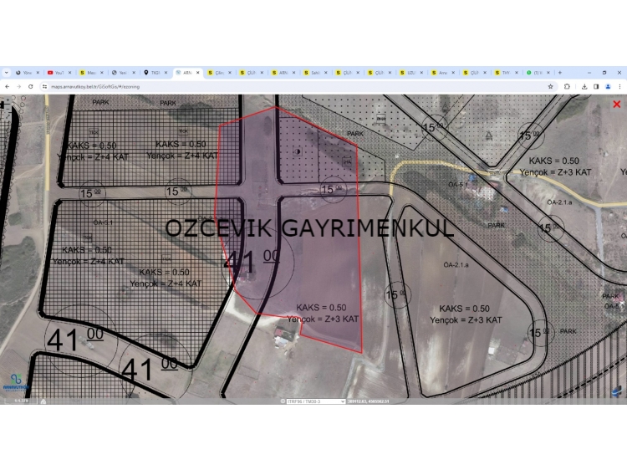This screenshot has width=627, height=470.
Task: Open the tab search dropdown arrow
Action: [7, 73]
